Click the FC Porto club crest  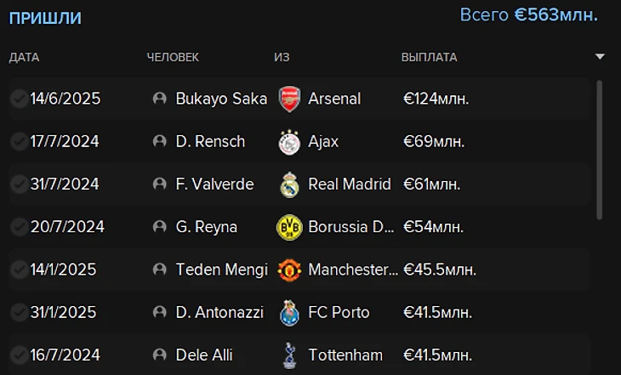(290, 312)
